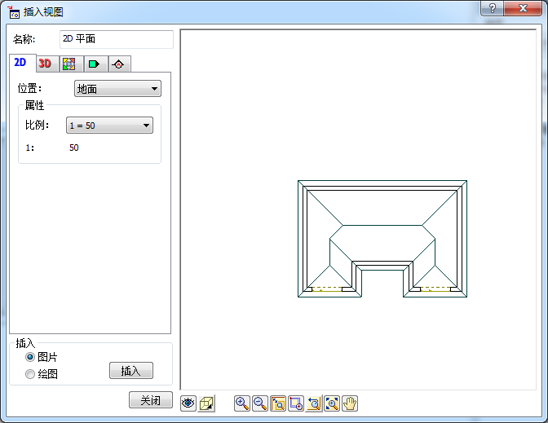
Task: Click the scale value 50
Action: (73, 148)
